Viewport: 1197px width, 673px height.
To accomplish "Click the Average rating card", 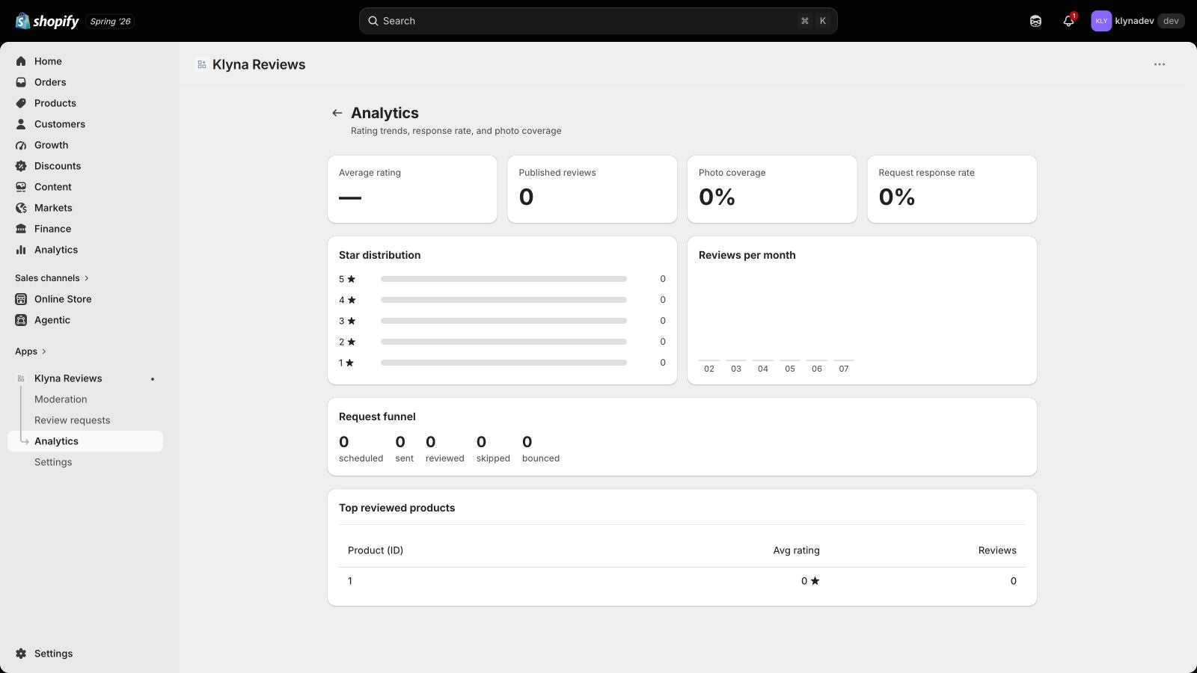I will click(412, 189).
